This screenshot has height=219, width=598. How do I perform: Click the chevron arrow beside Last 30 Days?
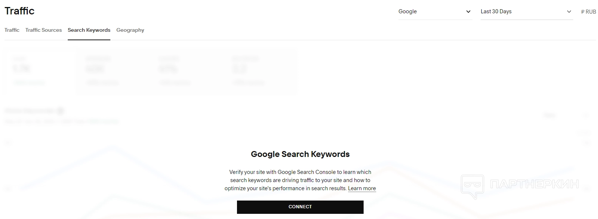pos(569,11)
